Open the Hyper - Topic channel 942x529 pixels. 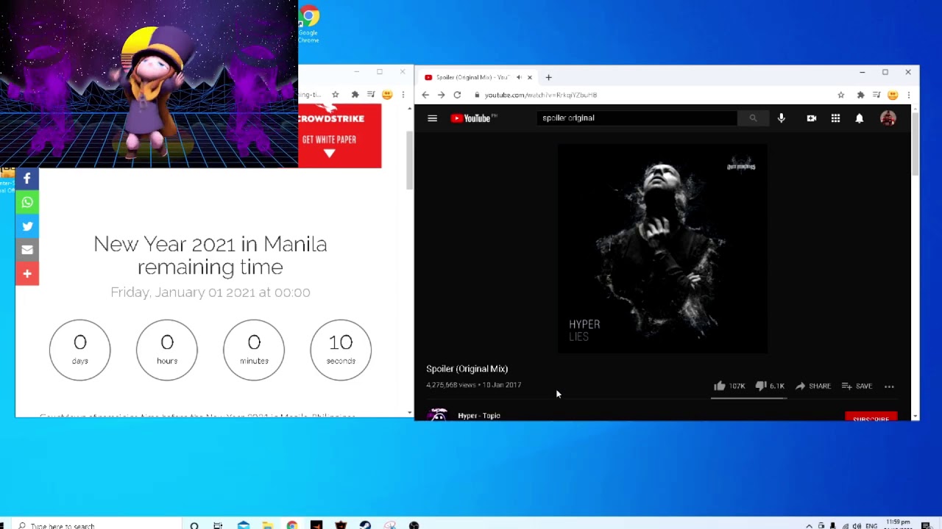(478, 416)
